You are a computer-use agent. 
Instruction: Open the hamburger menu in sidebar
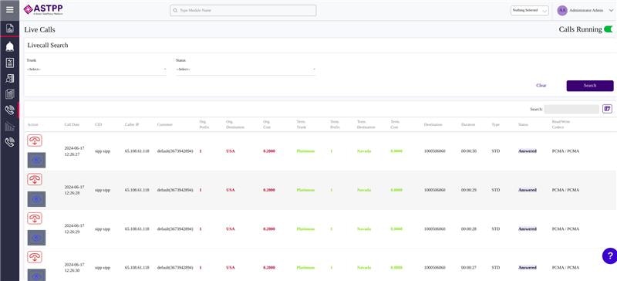tap(10, 9)
